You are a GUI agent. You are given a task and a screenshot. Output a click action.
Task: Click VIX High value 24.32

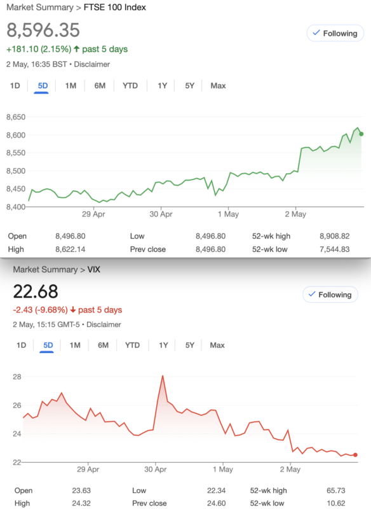click(81, 503)
